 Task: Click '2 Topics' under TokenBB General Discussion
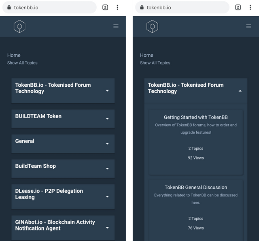tap(196, 218)
